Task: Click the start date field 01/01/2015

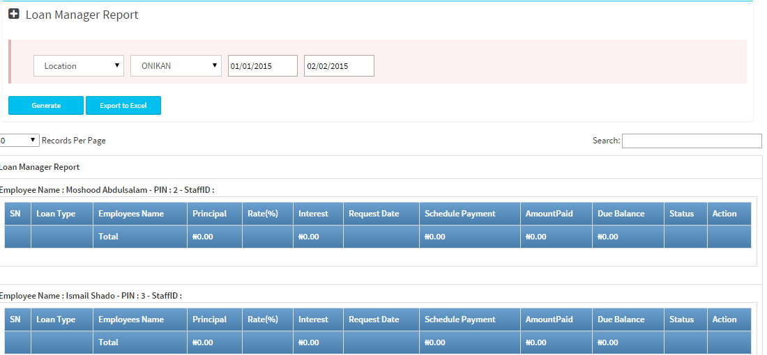Action: (x=263, y=66)
